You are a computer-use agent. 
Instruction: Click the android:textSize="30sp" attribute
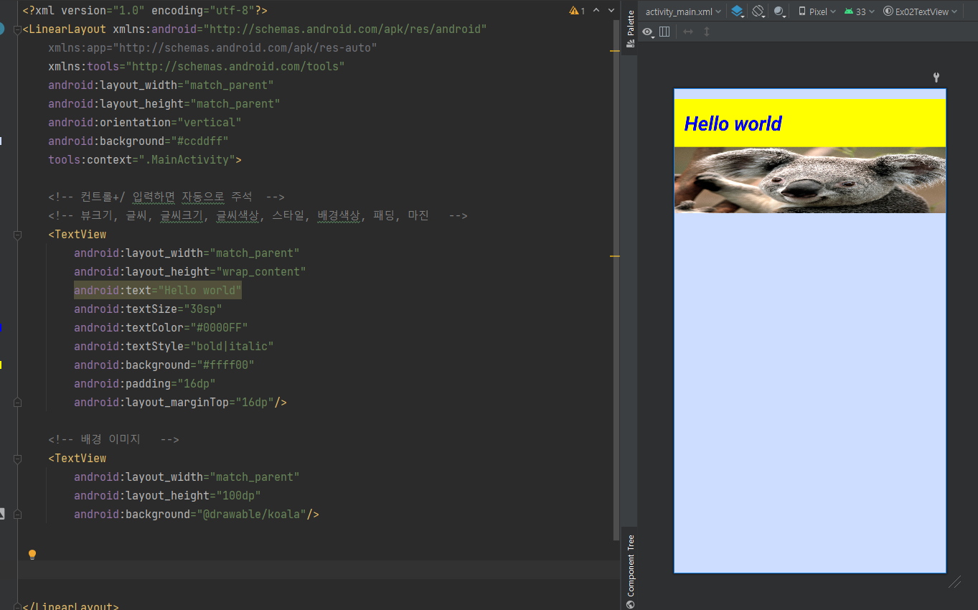pos(148,309)
